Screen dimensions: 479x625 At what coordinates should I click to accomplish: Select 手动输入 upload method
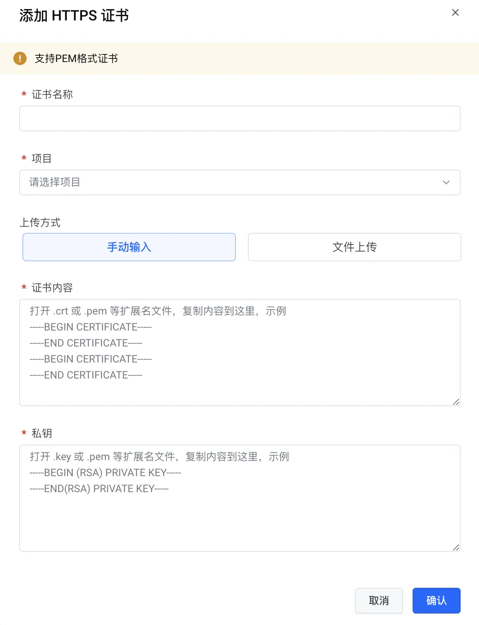coord(129,247)
